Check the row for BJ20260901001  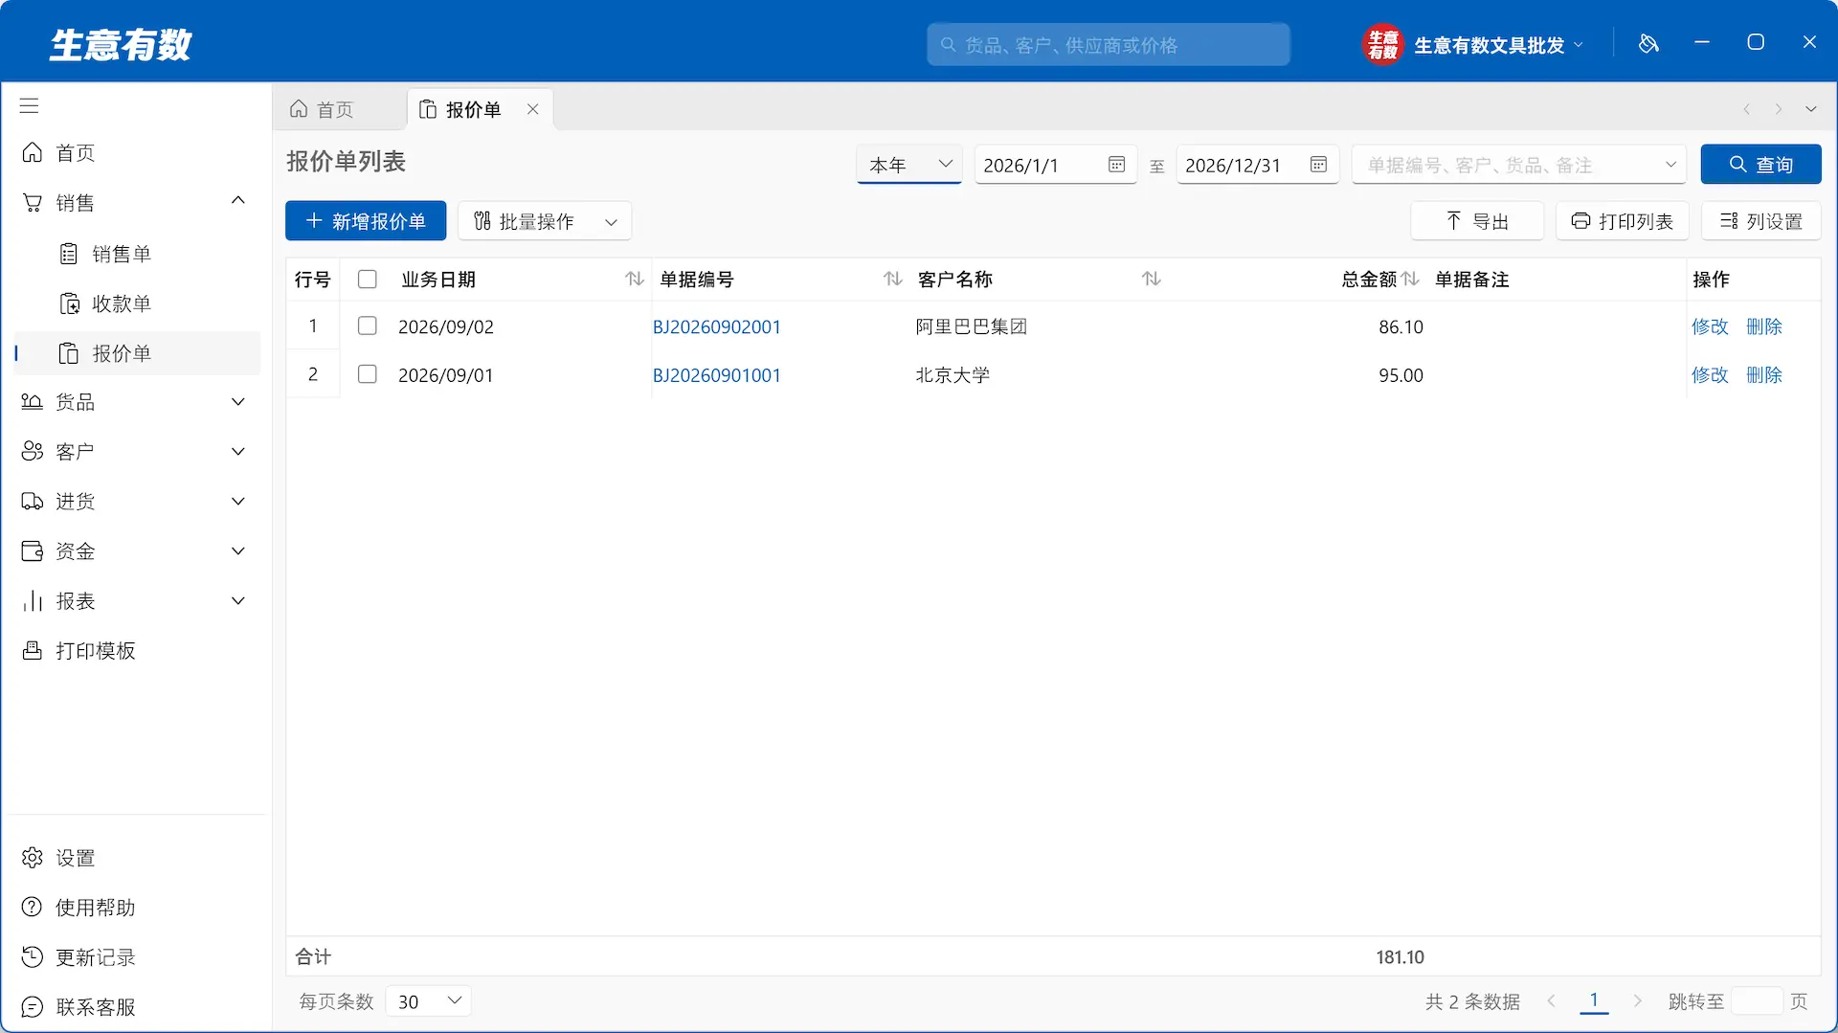(x=367, y=374)
